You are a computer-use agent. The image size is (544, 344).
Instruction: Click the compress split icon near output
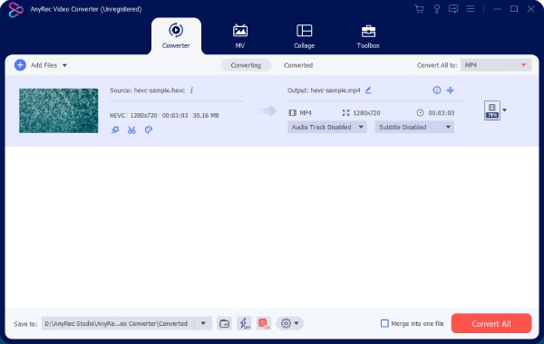click(451, 90)
